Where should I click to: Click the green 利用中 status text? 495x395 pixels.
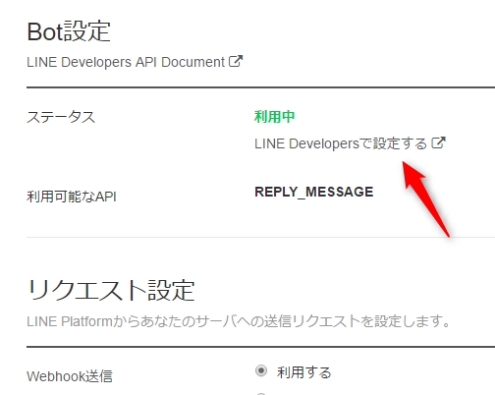pyautogui.click(x=274, y=117)
